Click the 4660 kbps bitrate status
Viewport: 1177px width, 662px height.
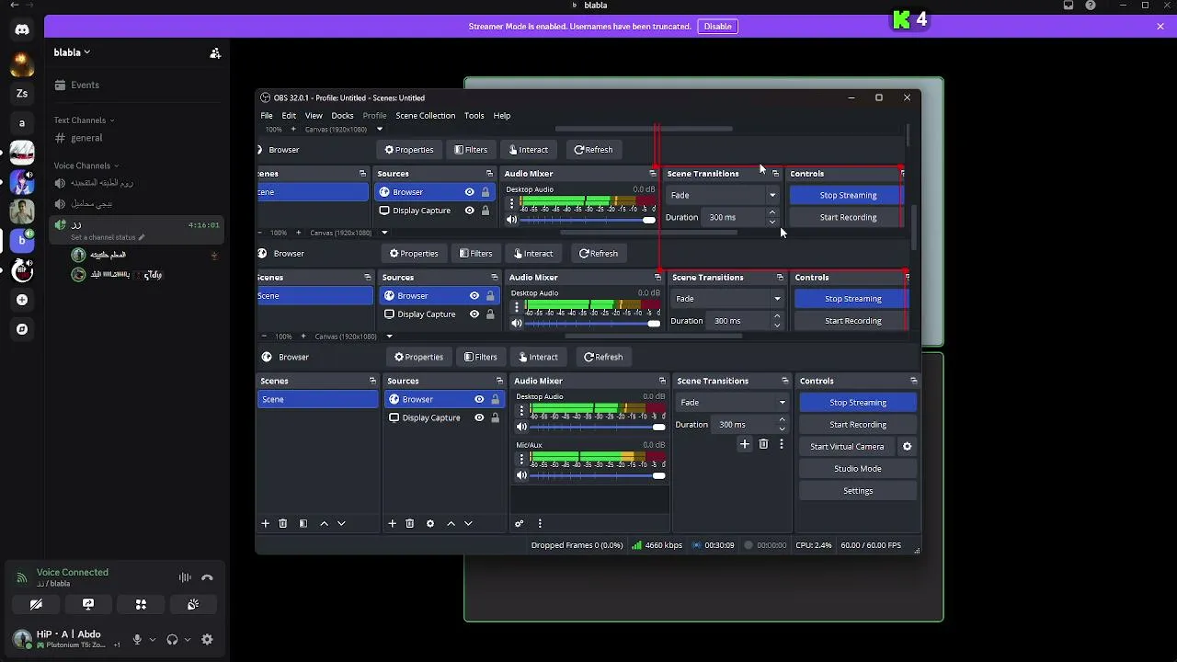657,545
